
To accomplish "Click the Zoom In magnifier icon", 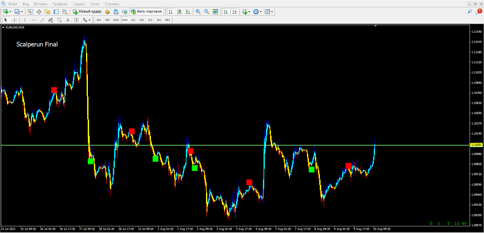I will 198,12.
